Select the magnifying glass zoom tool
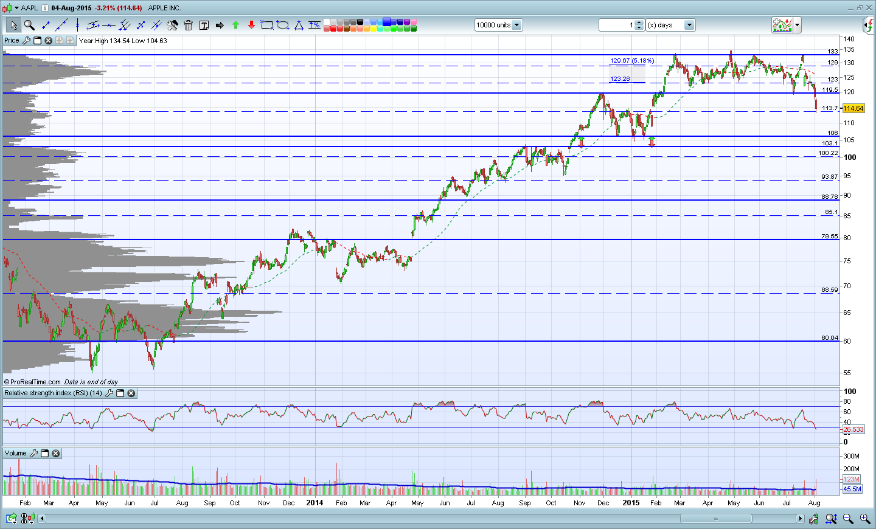The image size is (876, 529). click(29, 25)
